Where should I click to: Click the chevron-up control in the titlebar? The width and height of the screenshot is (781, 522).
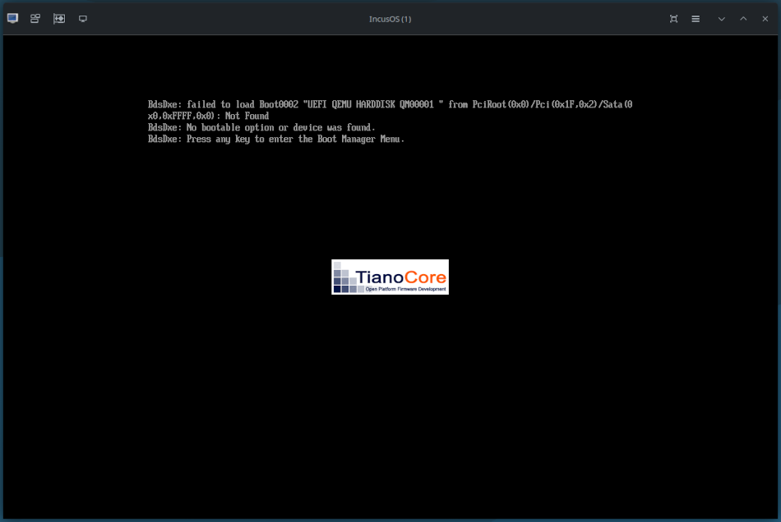(x=743, y=18)
